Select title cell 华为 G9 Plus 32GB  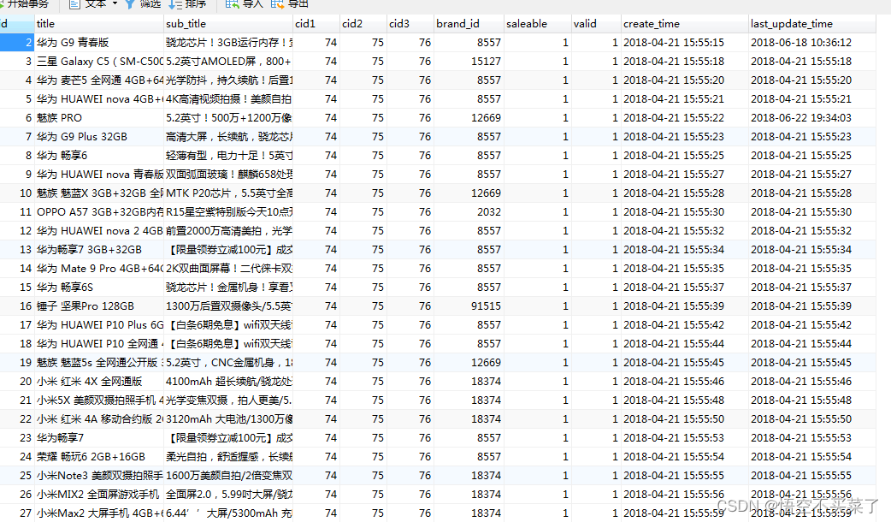coord(99,136)
